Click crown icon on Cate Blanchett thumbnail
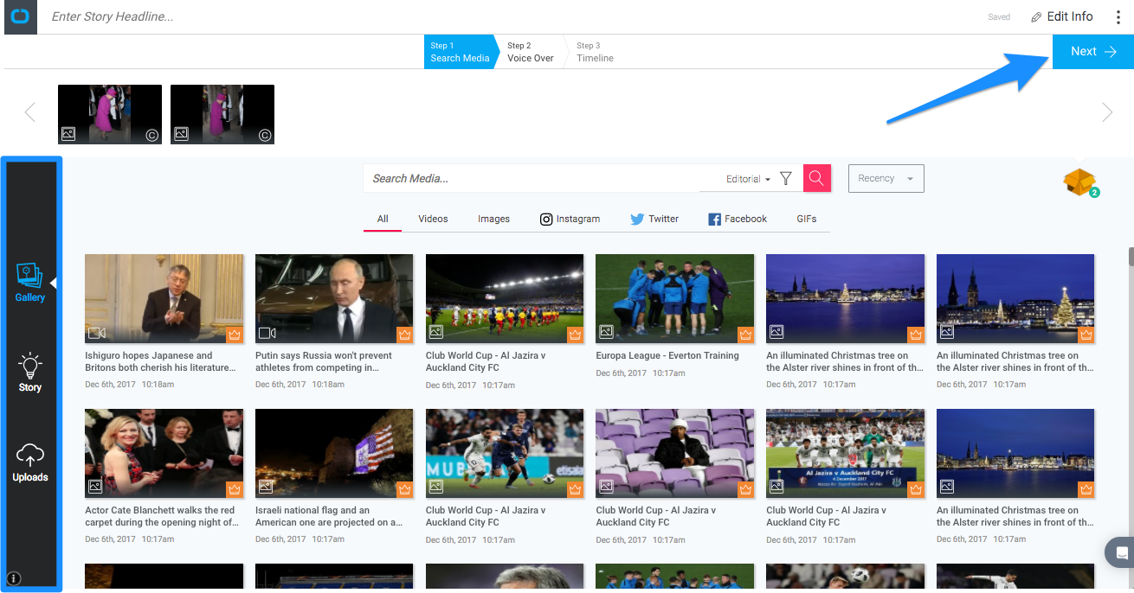Image resolution: width=1134 pixels, height=593 pixels. click(x=235, y=489)
